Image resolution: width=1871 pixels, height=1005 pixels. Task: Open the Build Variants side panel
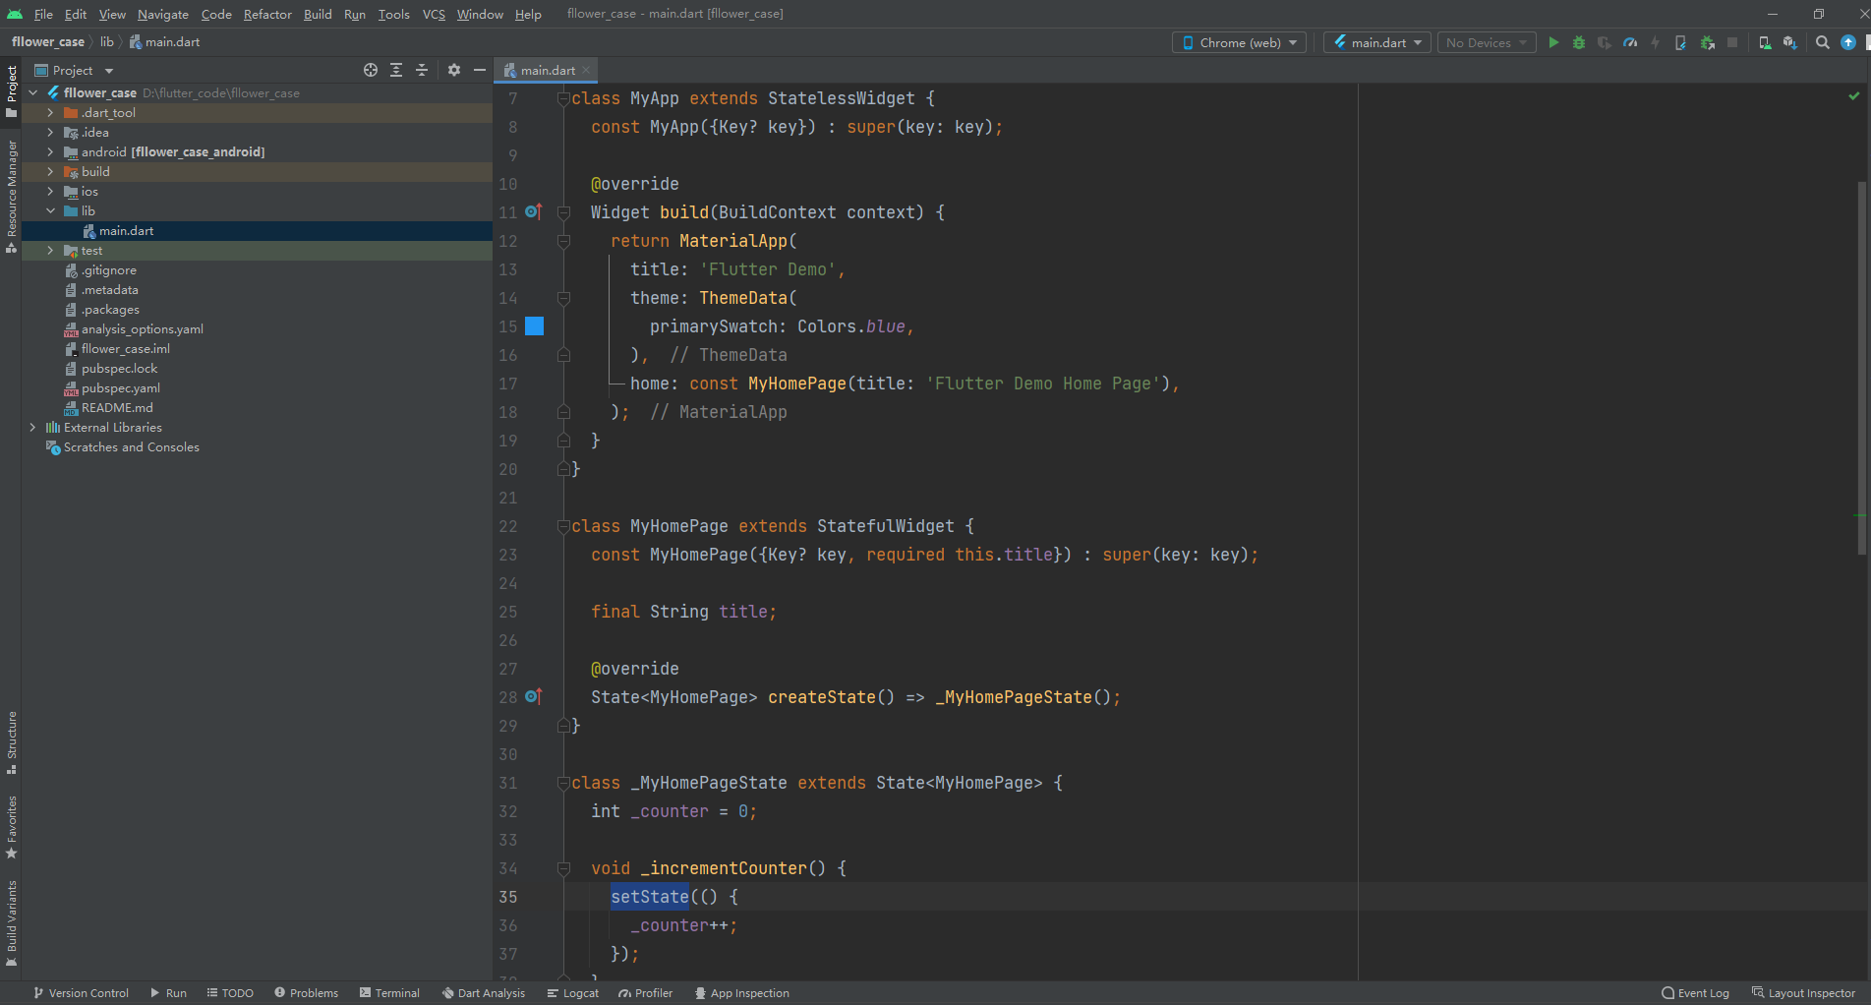[x=12, y=922]
